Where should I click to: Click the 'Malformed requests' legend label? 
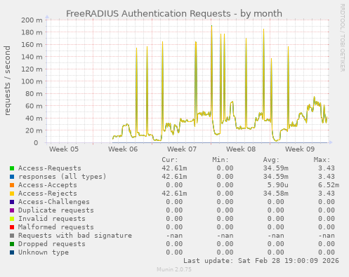(56, 227)
